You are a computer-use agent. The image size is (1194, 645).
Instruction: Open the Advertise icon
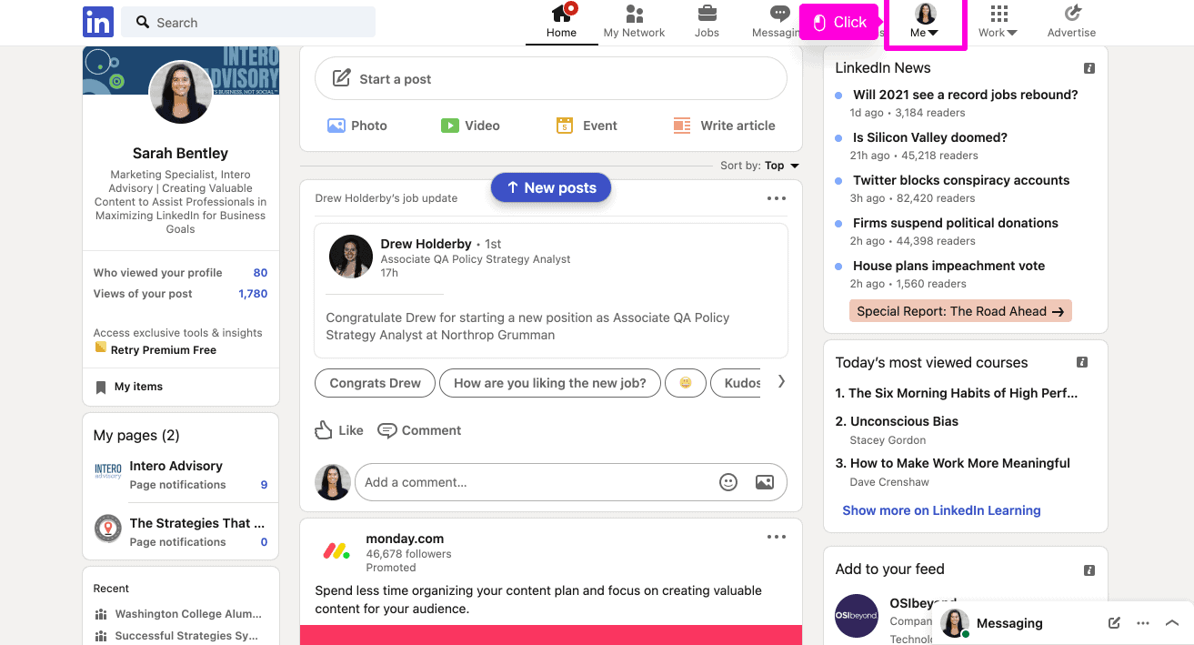(x=1072, y=14)
